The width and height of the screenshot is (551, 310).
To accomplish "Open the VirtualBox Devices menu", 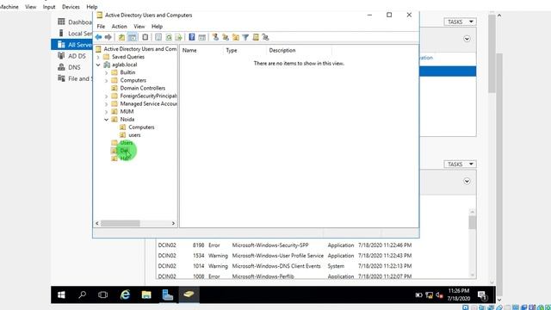I will pos(71,7).
